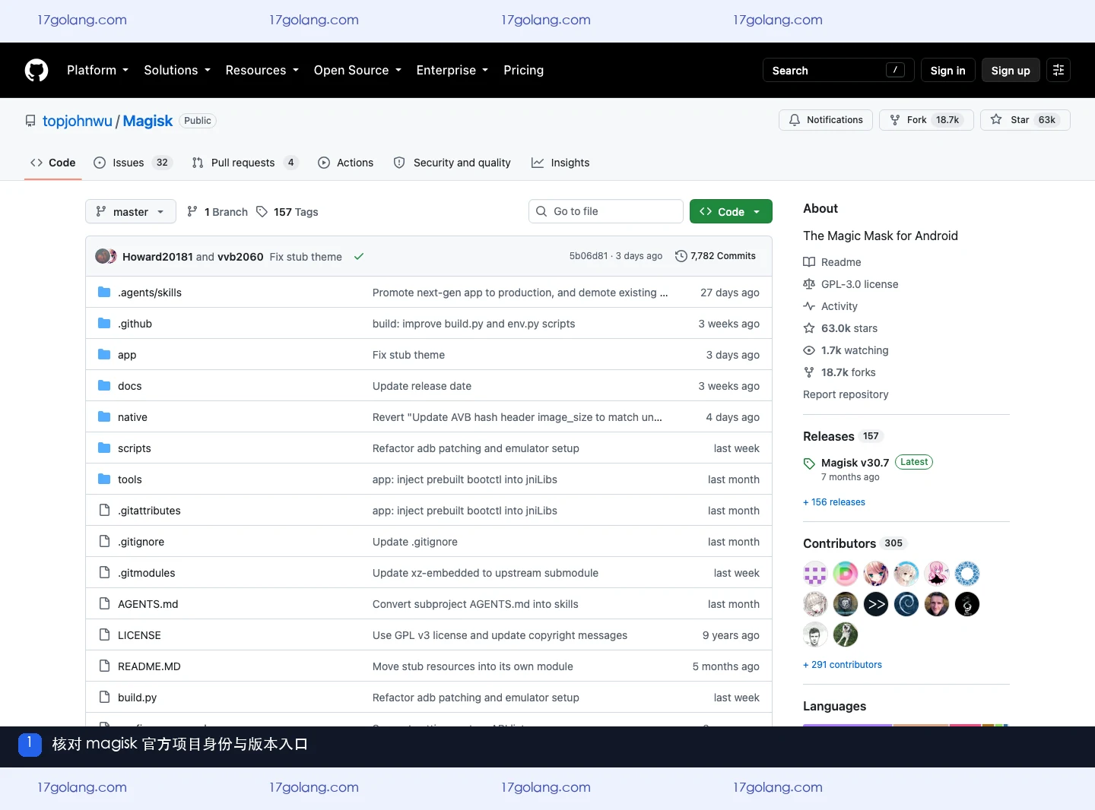Screen dimensions: 1095x810
Task: Click the Sign up button
Action: (1011, 70)
